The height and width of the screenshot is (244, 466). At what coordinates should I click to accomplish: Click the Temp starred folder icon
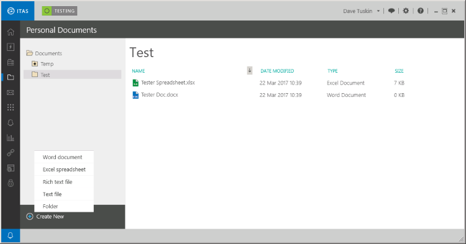click(x=35, y=63)
